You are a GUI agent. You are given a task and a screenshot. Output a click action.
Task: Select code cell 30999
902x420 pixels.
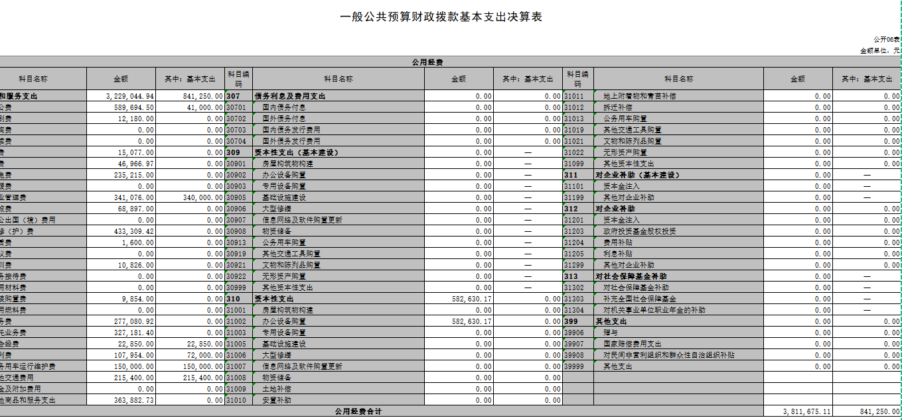coord(238,288)
